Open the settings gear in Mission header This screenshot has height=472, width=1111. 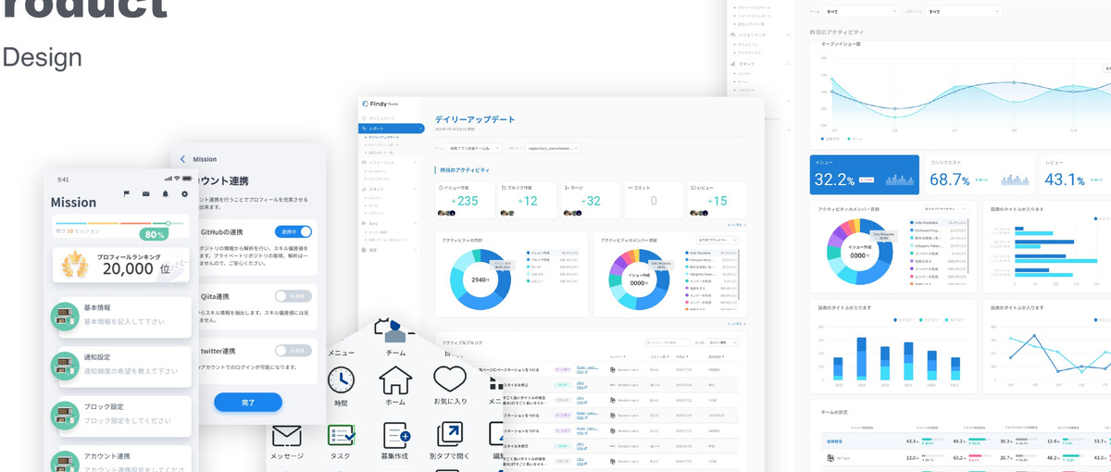coord(184,193)
